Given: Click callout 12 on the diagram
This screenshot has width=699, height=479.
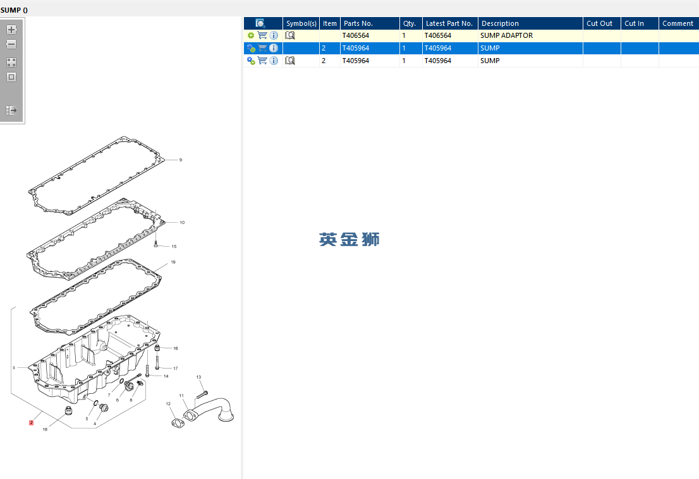Looking at the screenshot, I should [x=168, y=404].
